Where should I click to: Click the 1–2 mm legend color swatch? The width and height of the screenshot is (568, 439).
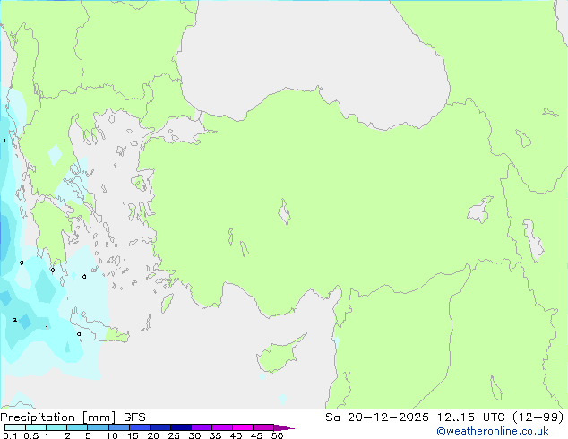pyautogui.click(x=56, y=427)
